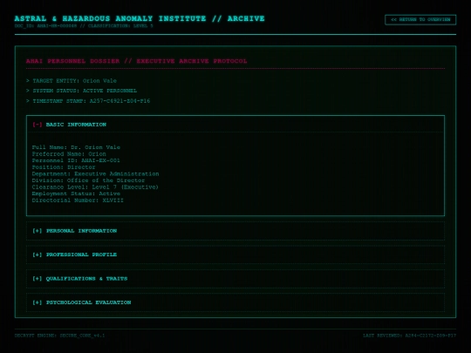The height and width of the screenshot is (353, 471).
Task: Expand the Psychological Evaluation section
Action: pos(235,302)
